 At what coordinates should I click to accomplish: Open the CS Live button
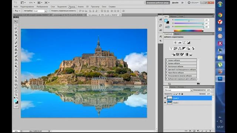[x=193, y=3]
